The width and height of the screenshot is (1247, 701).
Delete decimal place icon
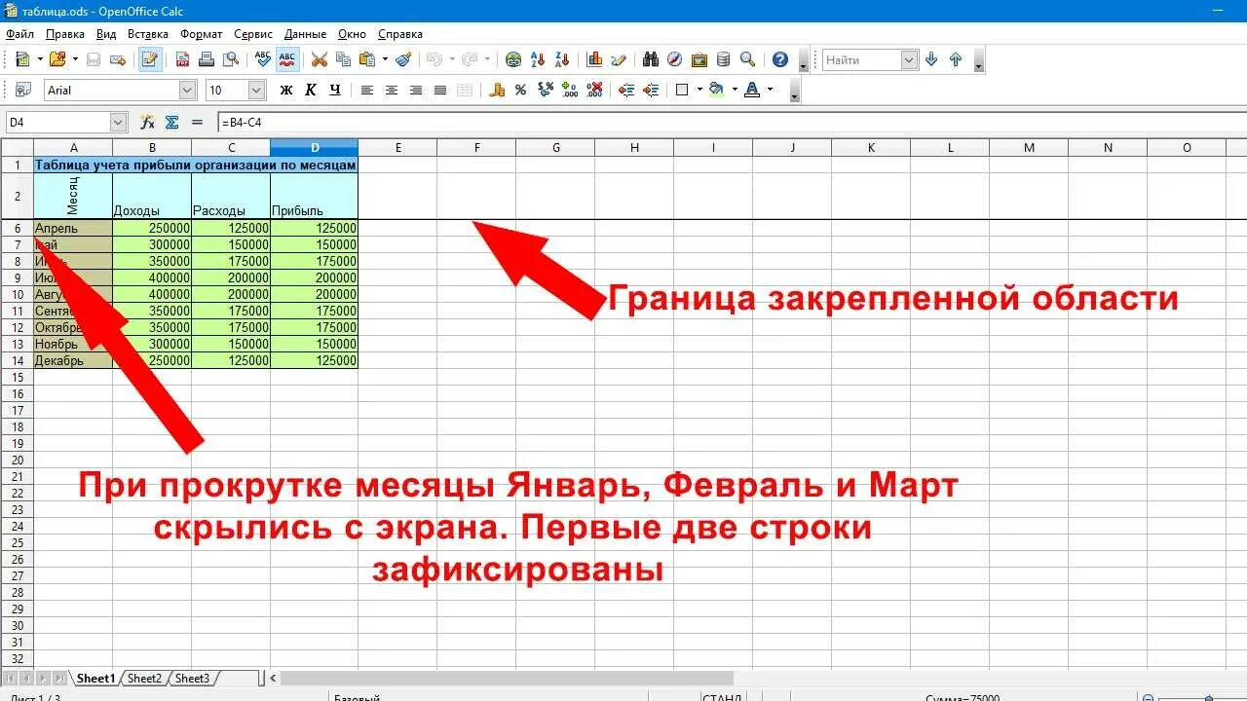tap(594, 90)
